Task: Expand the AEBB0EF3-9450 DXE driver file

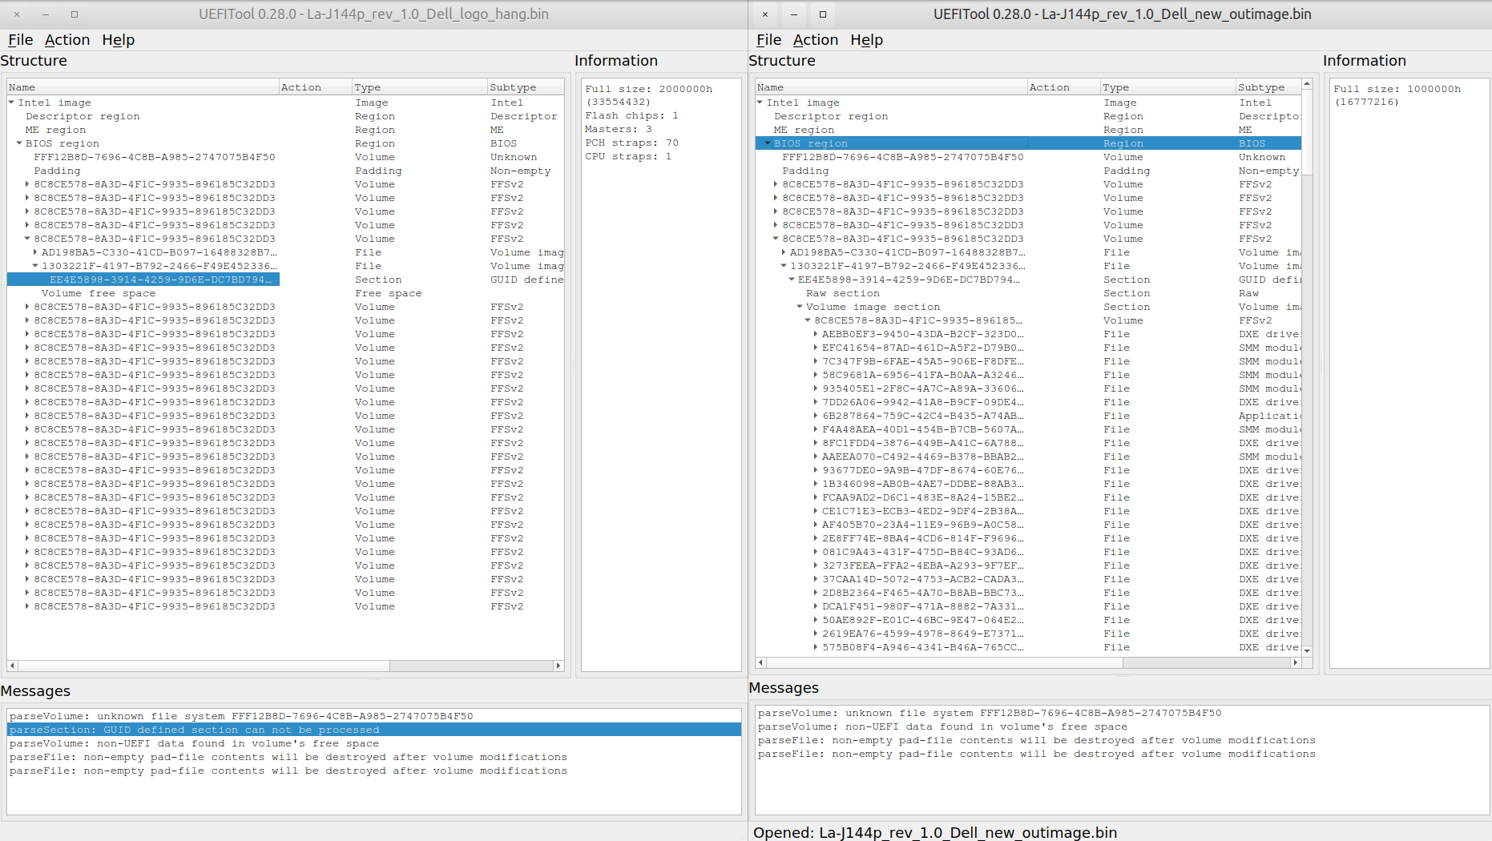Action: point(816,334)
